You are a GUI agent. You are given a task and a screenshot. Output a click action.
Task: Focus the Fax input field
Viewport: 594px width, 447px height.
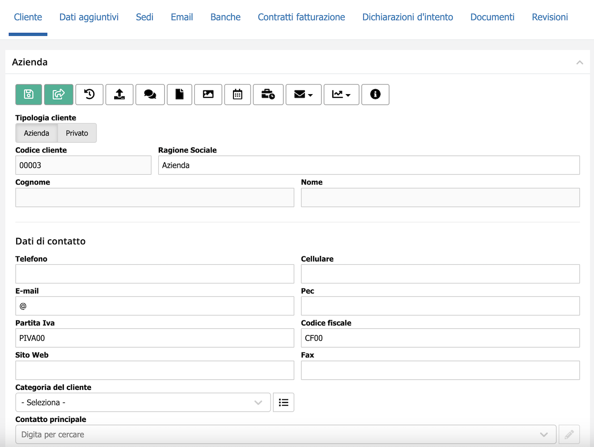[440, 370]
